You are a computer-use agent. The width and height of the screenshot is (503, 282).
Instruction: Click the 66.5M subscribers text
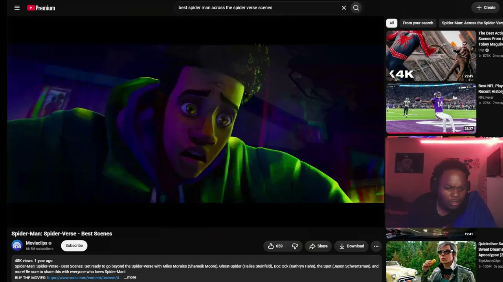(40, 249)
